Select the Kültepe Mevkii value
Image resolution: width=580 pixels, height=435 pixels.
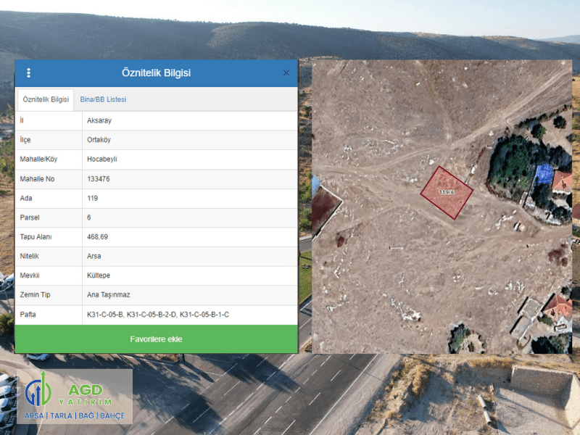point(98,275)
